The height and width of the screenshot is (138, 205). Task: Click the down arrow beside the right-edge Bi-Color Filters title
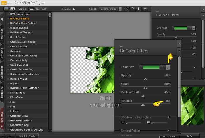pos(203,15)
